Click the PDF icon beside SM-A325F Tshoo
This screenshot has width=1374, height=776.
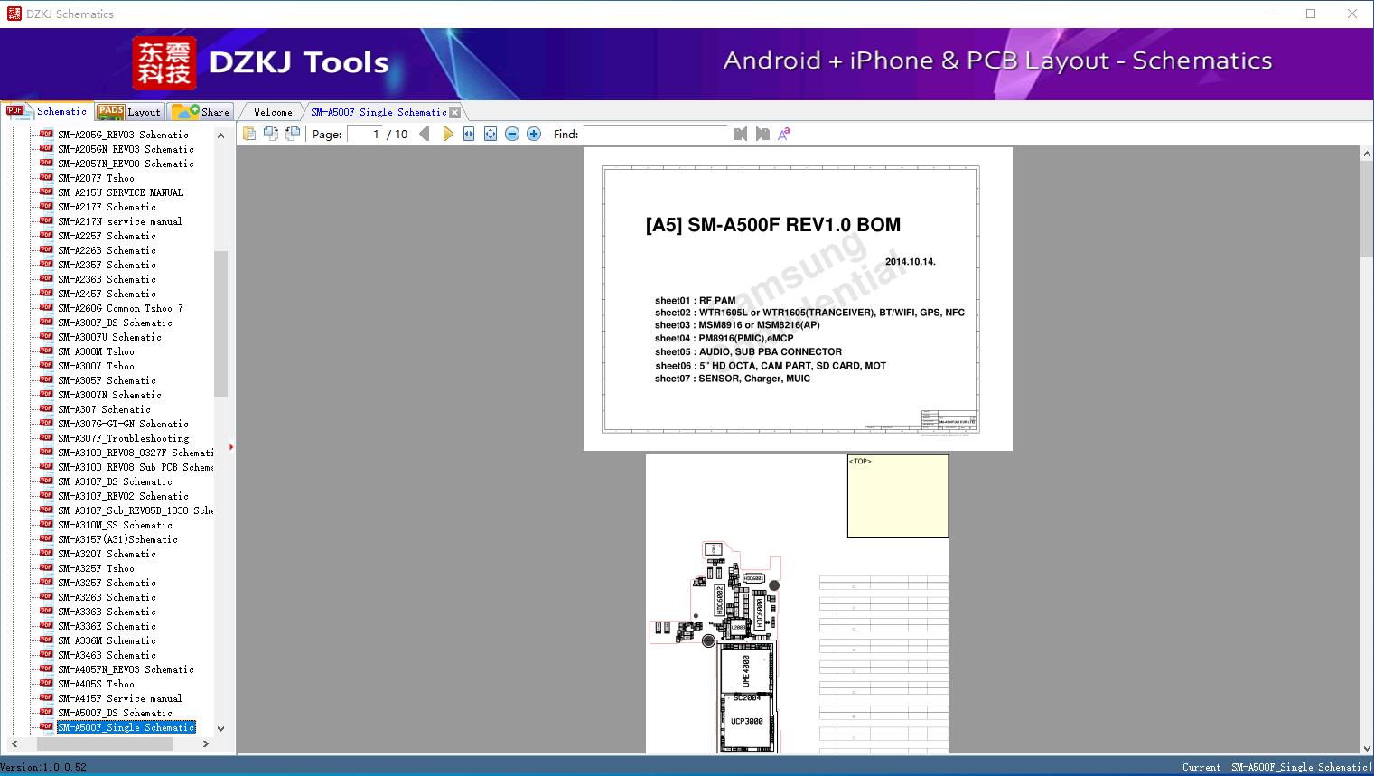pos(46,568)
